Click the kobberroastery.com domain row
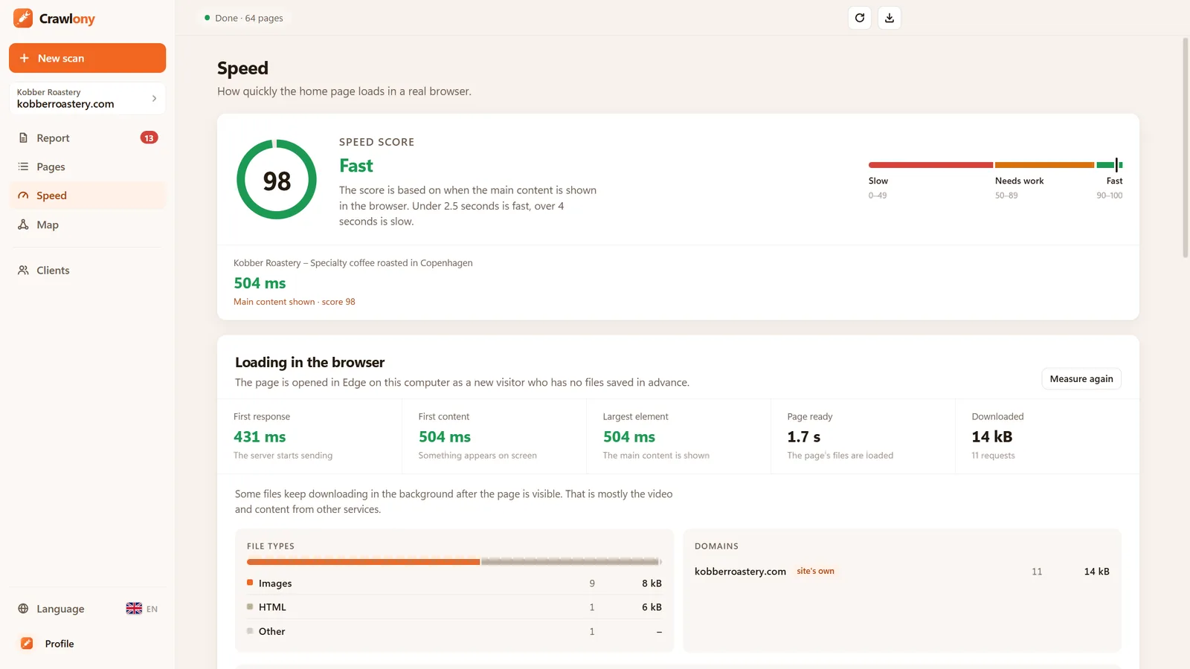Image resolution: width=1190 pixels, height=669 pixels. (901, 572)
